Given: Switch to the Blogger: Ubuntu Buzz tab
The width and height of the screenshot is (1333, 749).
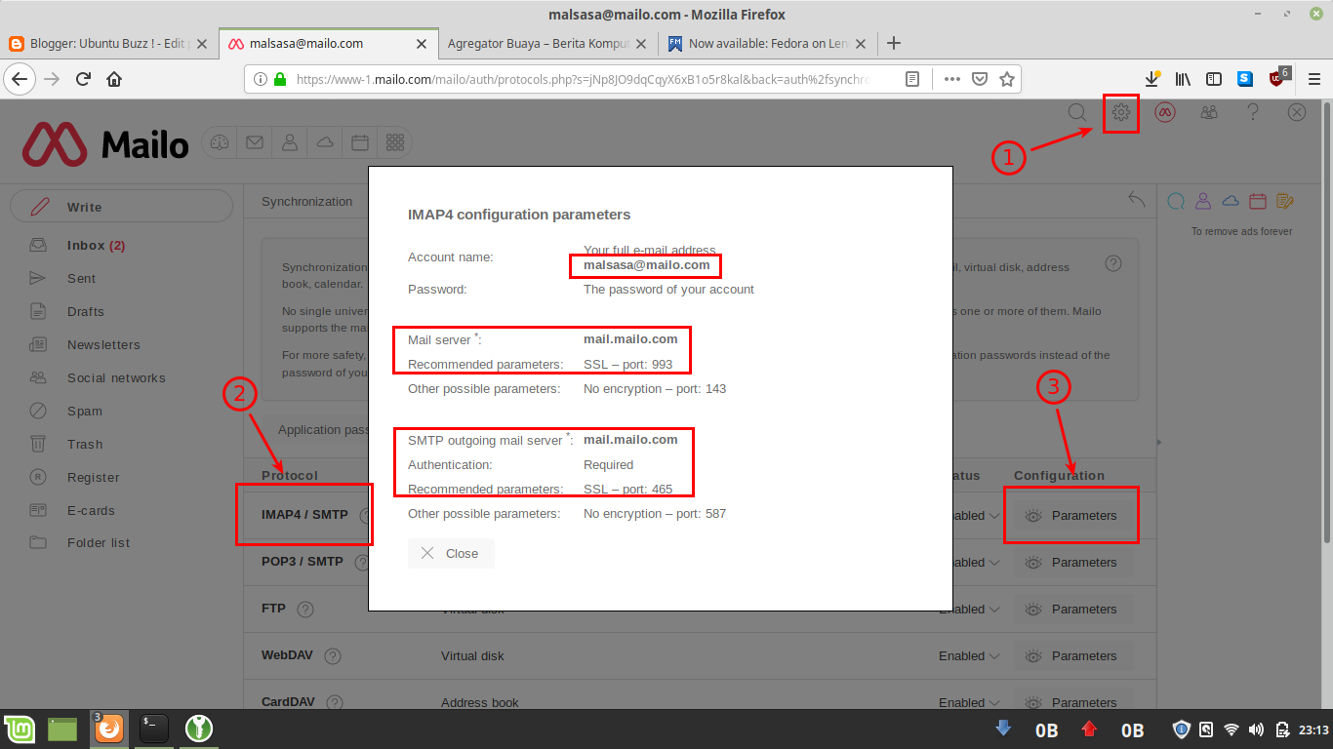Looking at the screenshot, I should pos(108,43).
